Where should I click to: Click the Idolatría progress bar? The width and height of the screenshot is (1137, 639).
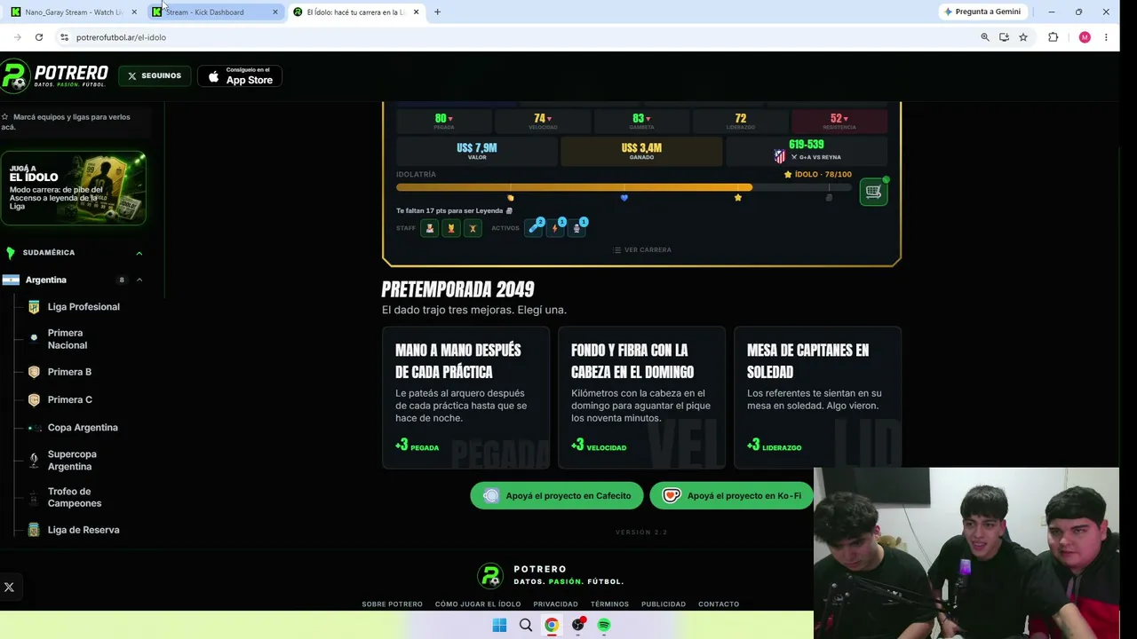point(624,187)
